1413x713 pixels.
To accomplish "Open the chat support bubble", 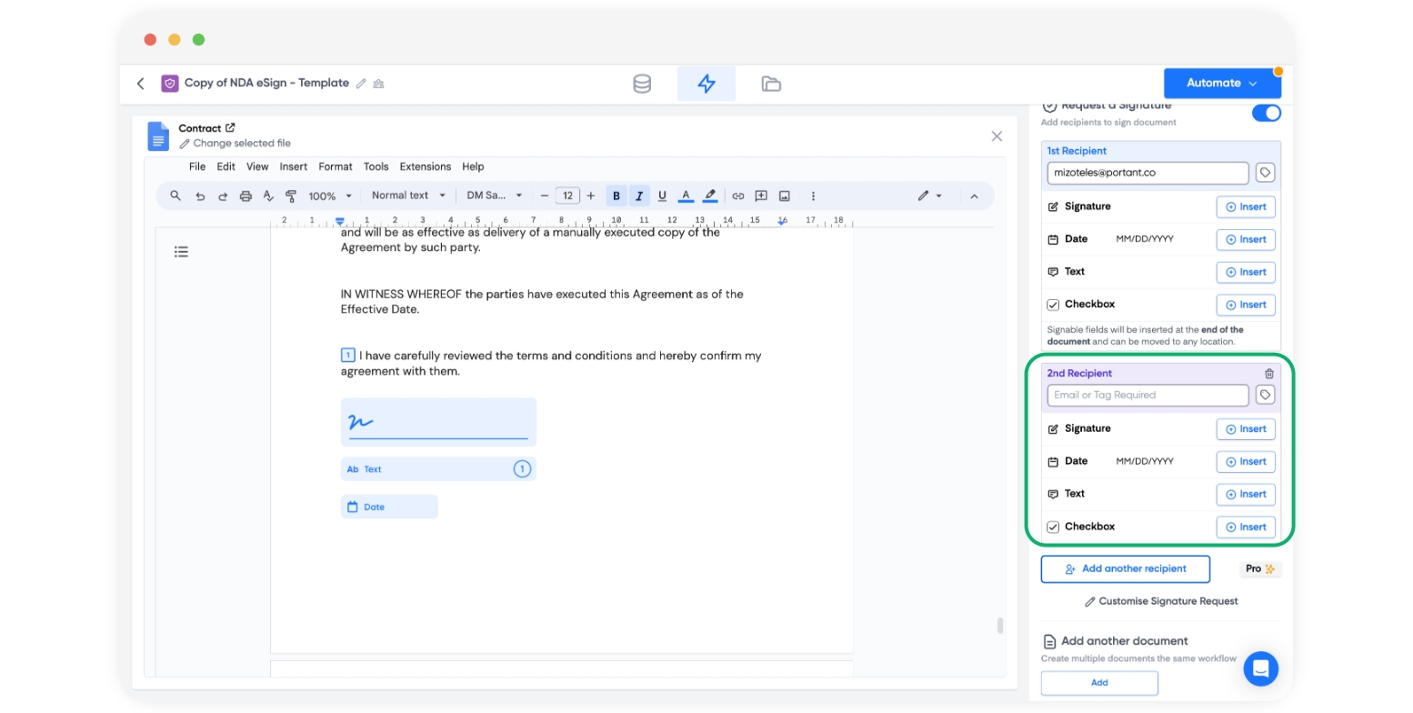I will [1260, 668].
